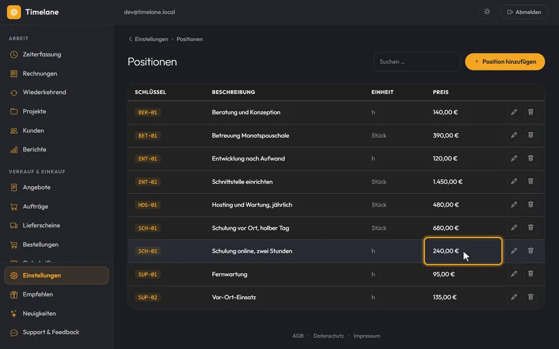Edit the BET-01 position with pencil icon
Image resolution: width=559 pixels, height=349 pixels.
(x=514, y=136)
